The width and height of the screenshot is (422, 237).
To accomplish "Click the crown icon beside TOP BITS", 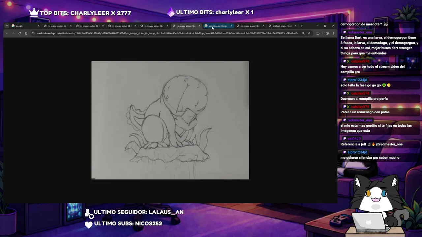I will 34,12.
